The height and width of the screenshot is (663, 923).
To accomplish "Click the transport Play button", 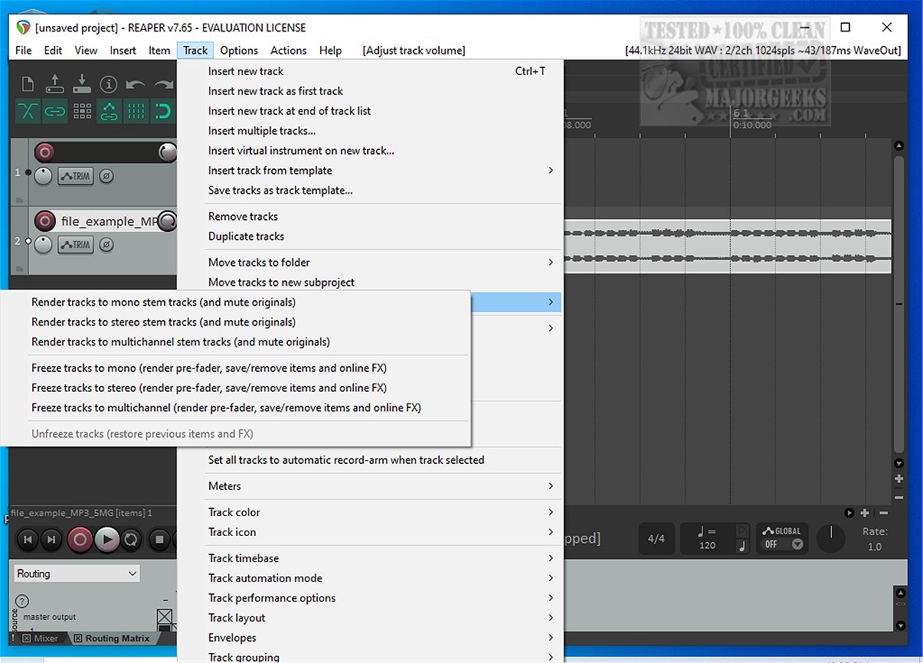I will click(107, 540).
